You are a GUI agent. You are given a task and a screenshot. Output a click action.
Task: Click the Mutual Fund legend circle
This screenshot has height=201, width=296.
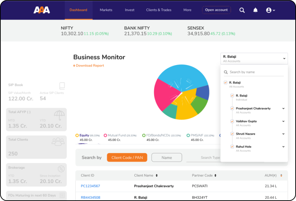point(105,135)
